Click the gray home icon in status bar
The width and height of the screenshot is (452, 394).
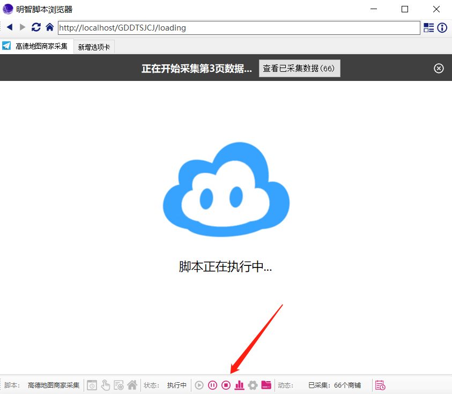(132, 385)
